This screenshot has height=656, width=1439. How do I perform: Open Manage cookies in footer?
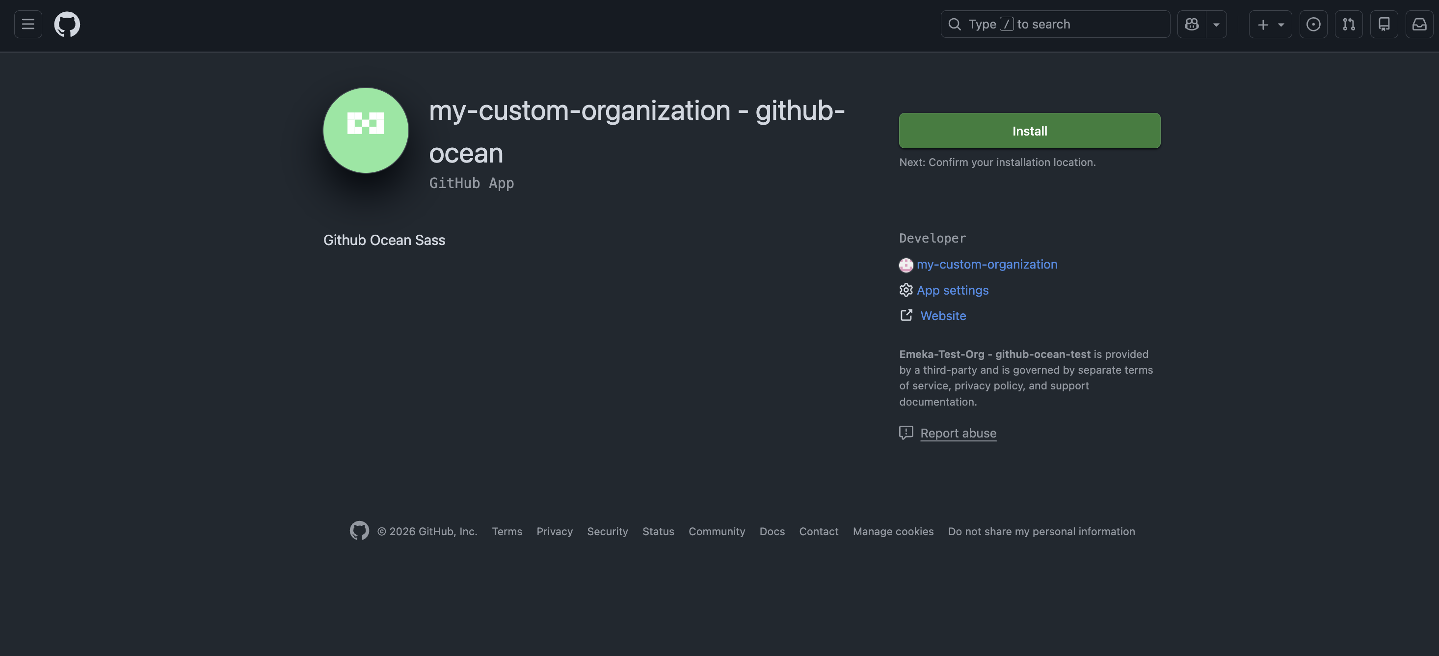[x=893, y=531]
